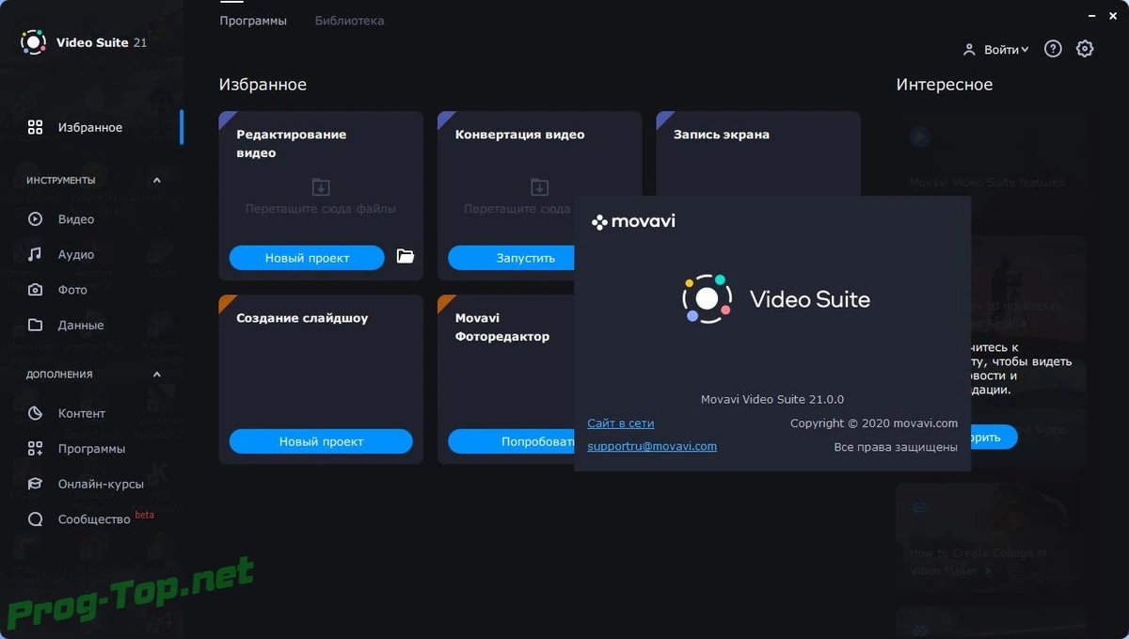This screenshot has height=639, width=1129.
Task: Click the Редактирование видео card title
Action: [x=292, y=144]
